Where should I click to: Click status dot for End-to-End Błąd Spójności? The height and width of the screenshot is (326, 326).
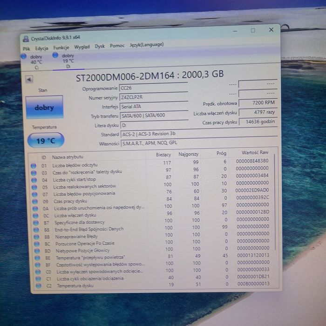pyautogui.click(x=36, y=230)
